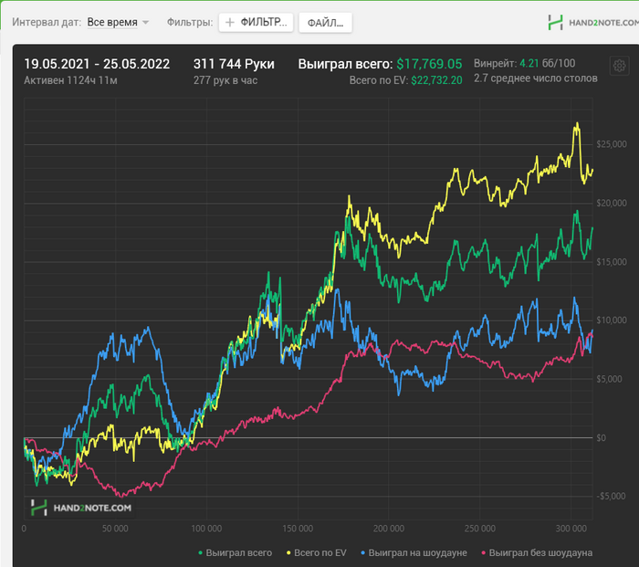Click the plus icon in the filter button
This screenshot has height=567, width=639.
pos(230,22)
